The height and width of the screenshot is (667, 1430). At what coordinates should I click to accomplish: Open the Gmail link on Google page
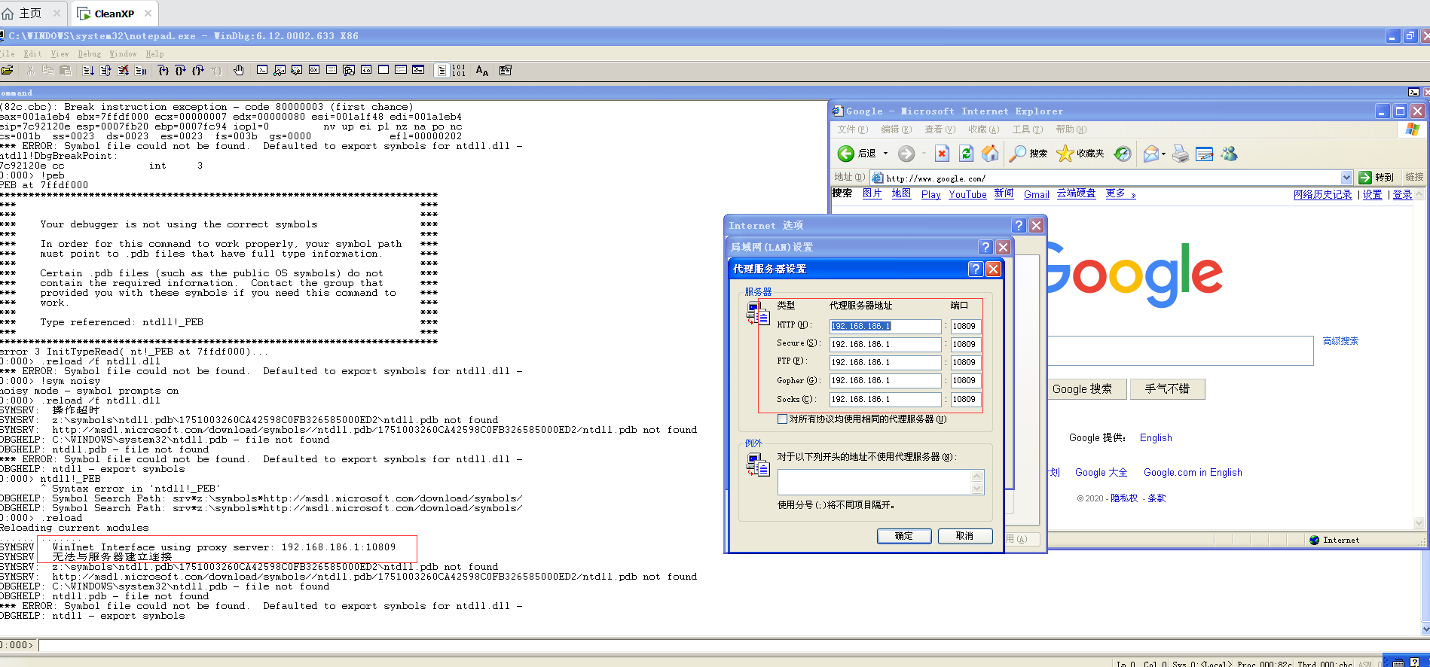coord(1037,194)
